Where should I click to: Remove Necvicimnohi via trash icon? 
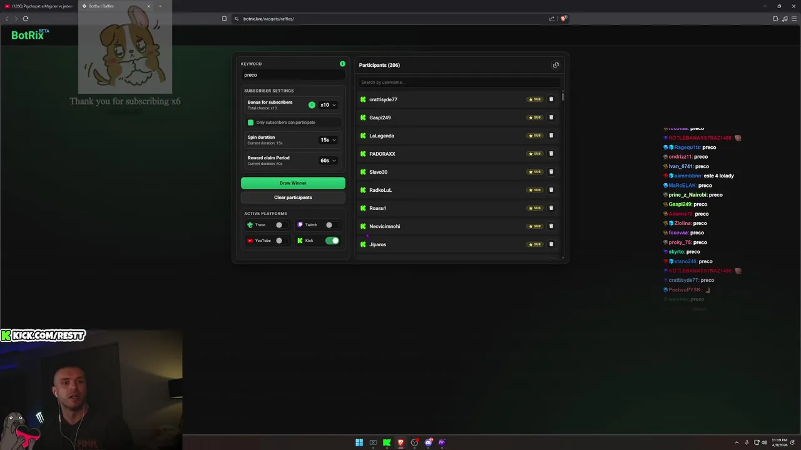click(551, 226)
